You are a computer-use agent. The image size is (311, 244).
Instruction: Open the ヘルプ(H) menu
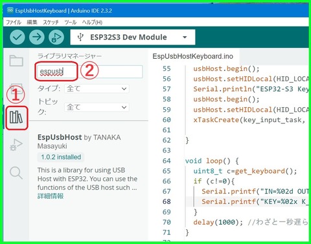click(x=92, y=22)
